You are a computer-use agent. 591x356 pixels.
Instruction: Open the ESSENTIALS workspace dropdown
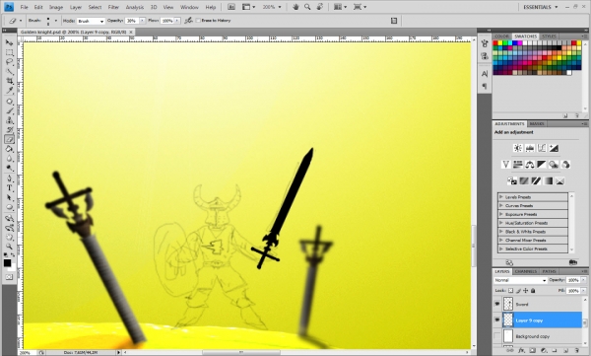[540, 7]
